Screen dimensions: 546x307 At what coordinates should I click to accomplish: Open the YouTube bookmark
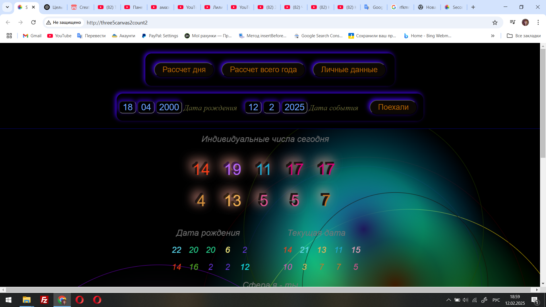pyautogui.click(x=59, y=36)
